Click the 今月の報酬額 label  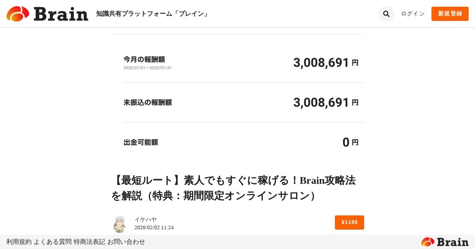(x=144, y=60)
